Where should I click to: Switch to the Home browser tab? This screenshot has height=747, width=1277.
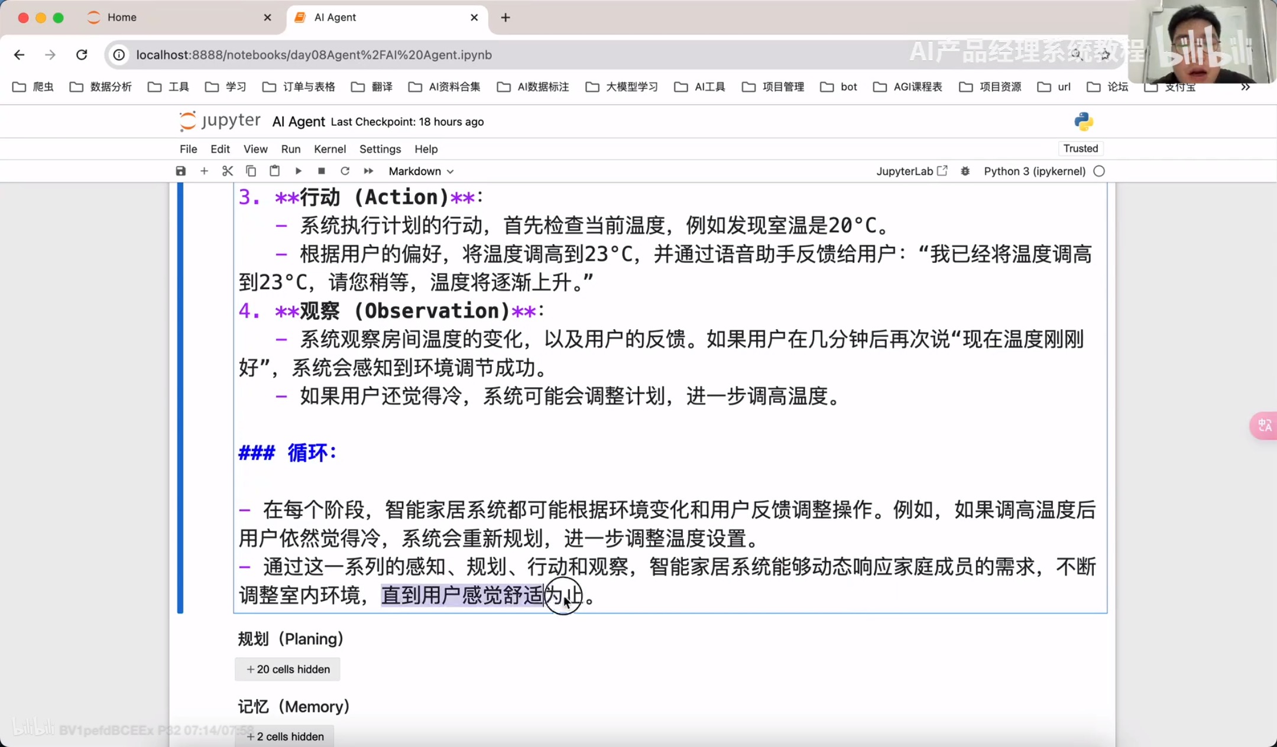pyautogui.click(x=122, y=17)
